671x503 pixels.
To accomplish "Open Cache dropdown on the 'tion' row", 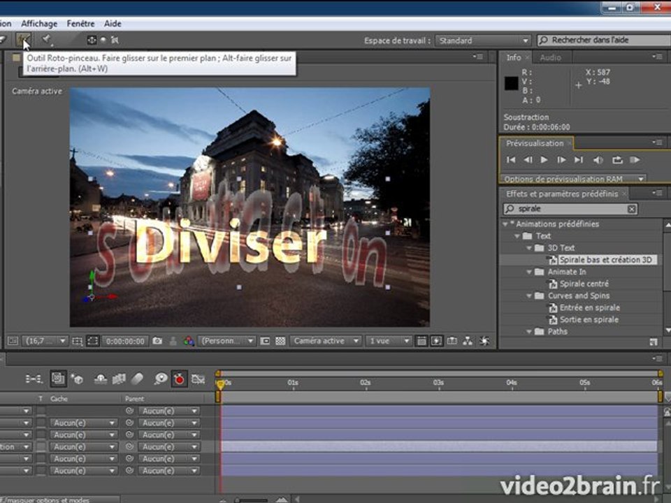I will pos(83,446).
